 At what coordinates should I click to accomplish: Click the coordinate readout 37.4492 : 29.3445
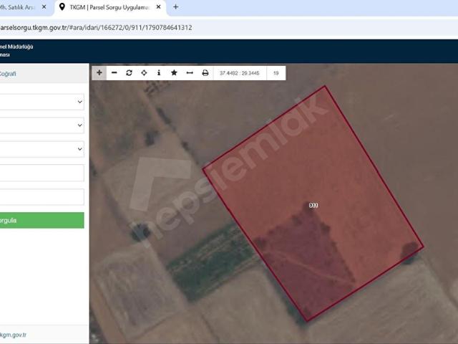[x=240, y=73]
